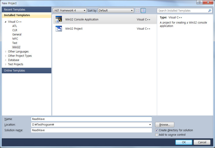
Task: Click the Test Projects tree label
Action: [x=16, y=64]
